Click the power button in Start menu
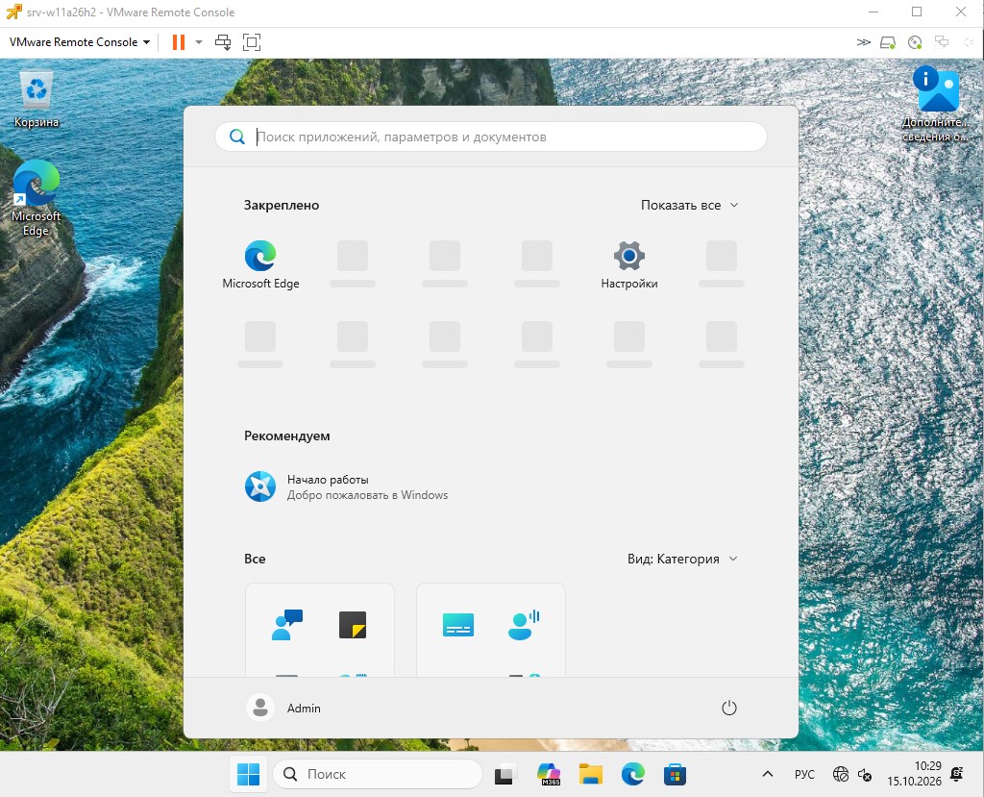Screen dimensions: 984x797 [x=728, y=708]
